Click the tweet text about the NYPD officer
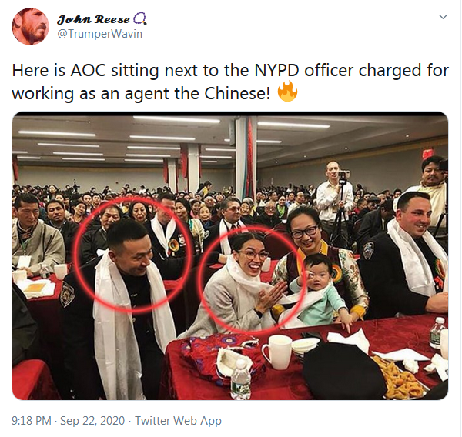462x437 pixels. point(230,82)
